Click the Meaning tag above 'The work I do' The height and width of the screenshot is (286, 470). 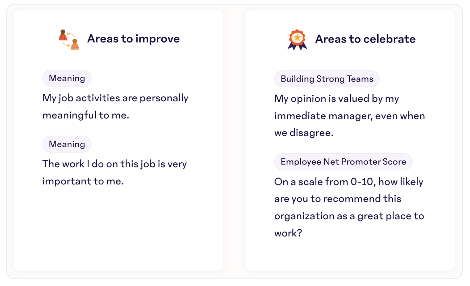pyautogui.click(x=67, y=144)
